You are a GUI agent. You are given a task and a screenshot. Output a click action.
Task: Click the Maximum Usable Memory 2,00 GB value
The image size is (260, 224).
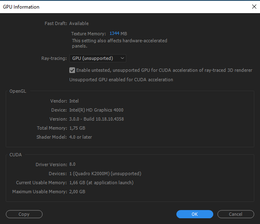(77, 192)
